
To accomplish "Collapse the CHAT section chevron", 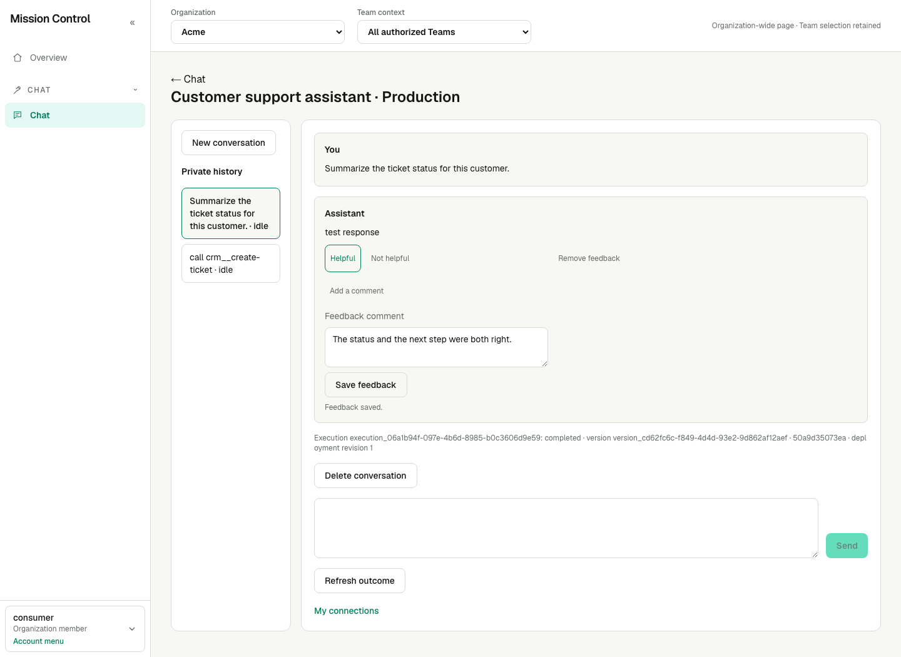I will [x=135, y=90].
